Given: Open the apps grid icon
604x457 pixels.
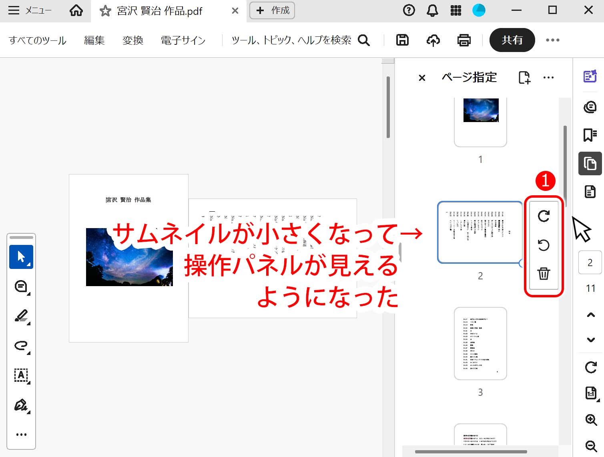Looking at the screenshot, I should (456, 10).
